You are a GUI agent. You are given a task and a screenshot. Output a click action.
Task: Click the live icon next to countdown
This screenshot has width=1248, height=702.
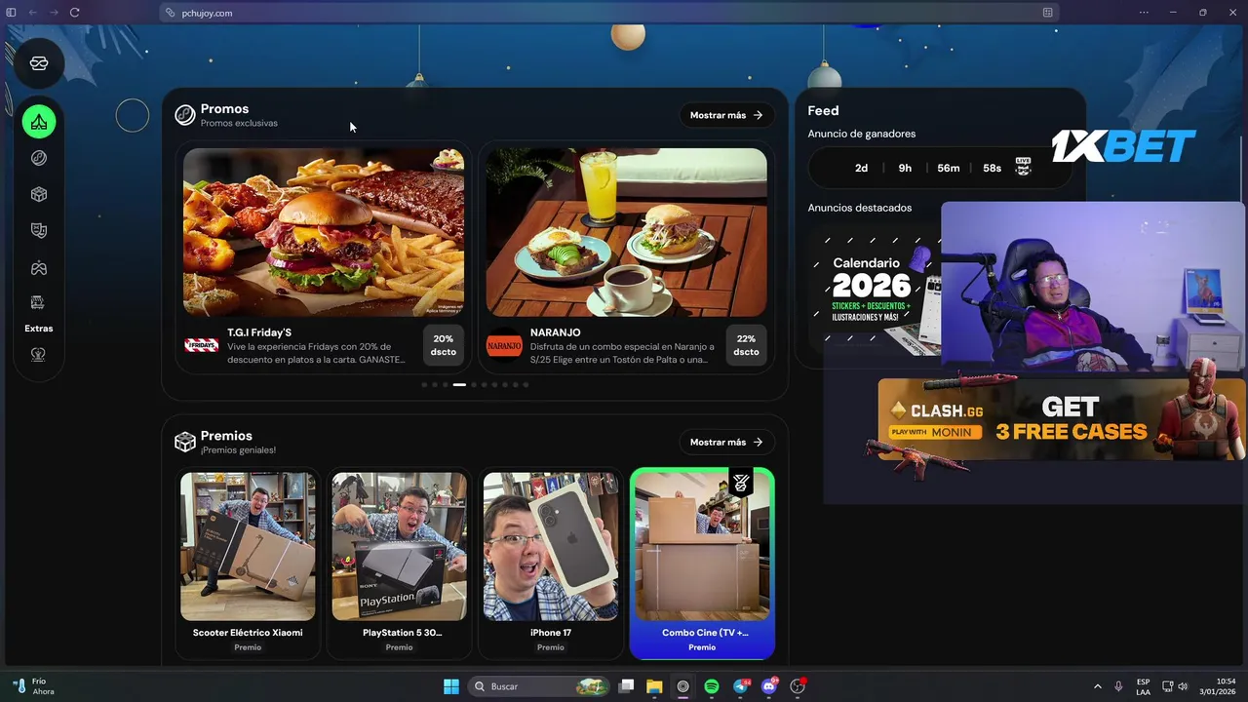point(1023,167)
